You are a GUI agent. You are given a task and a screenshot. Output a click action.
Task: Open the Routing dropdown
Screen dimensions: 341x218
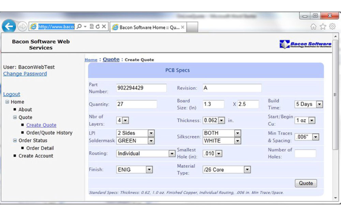click(x=146, y=154)
